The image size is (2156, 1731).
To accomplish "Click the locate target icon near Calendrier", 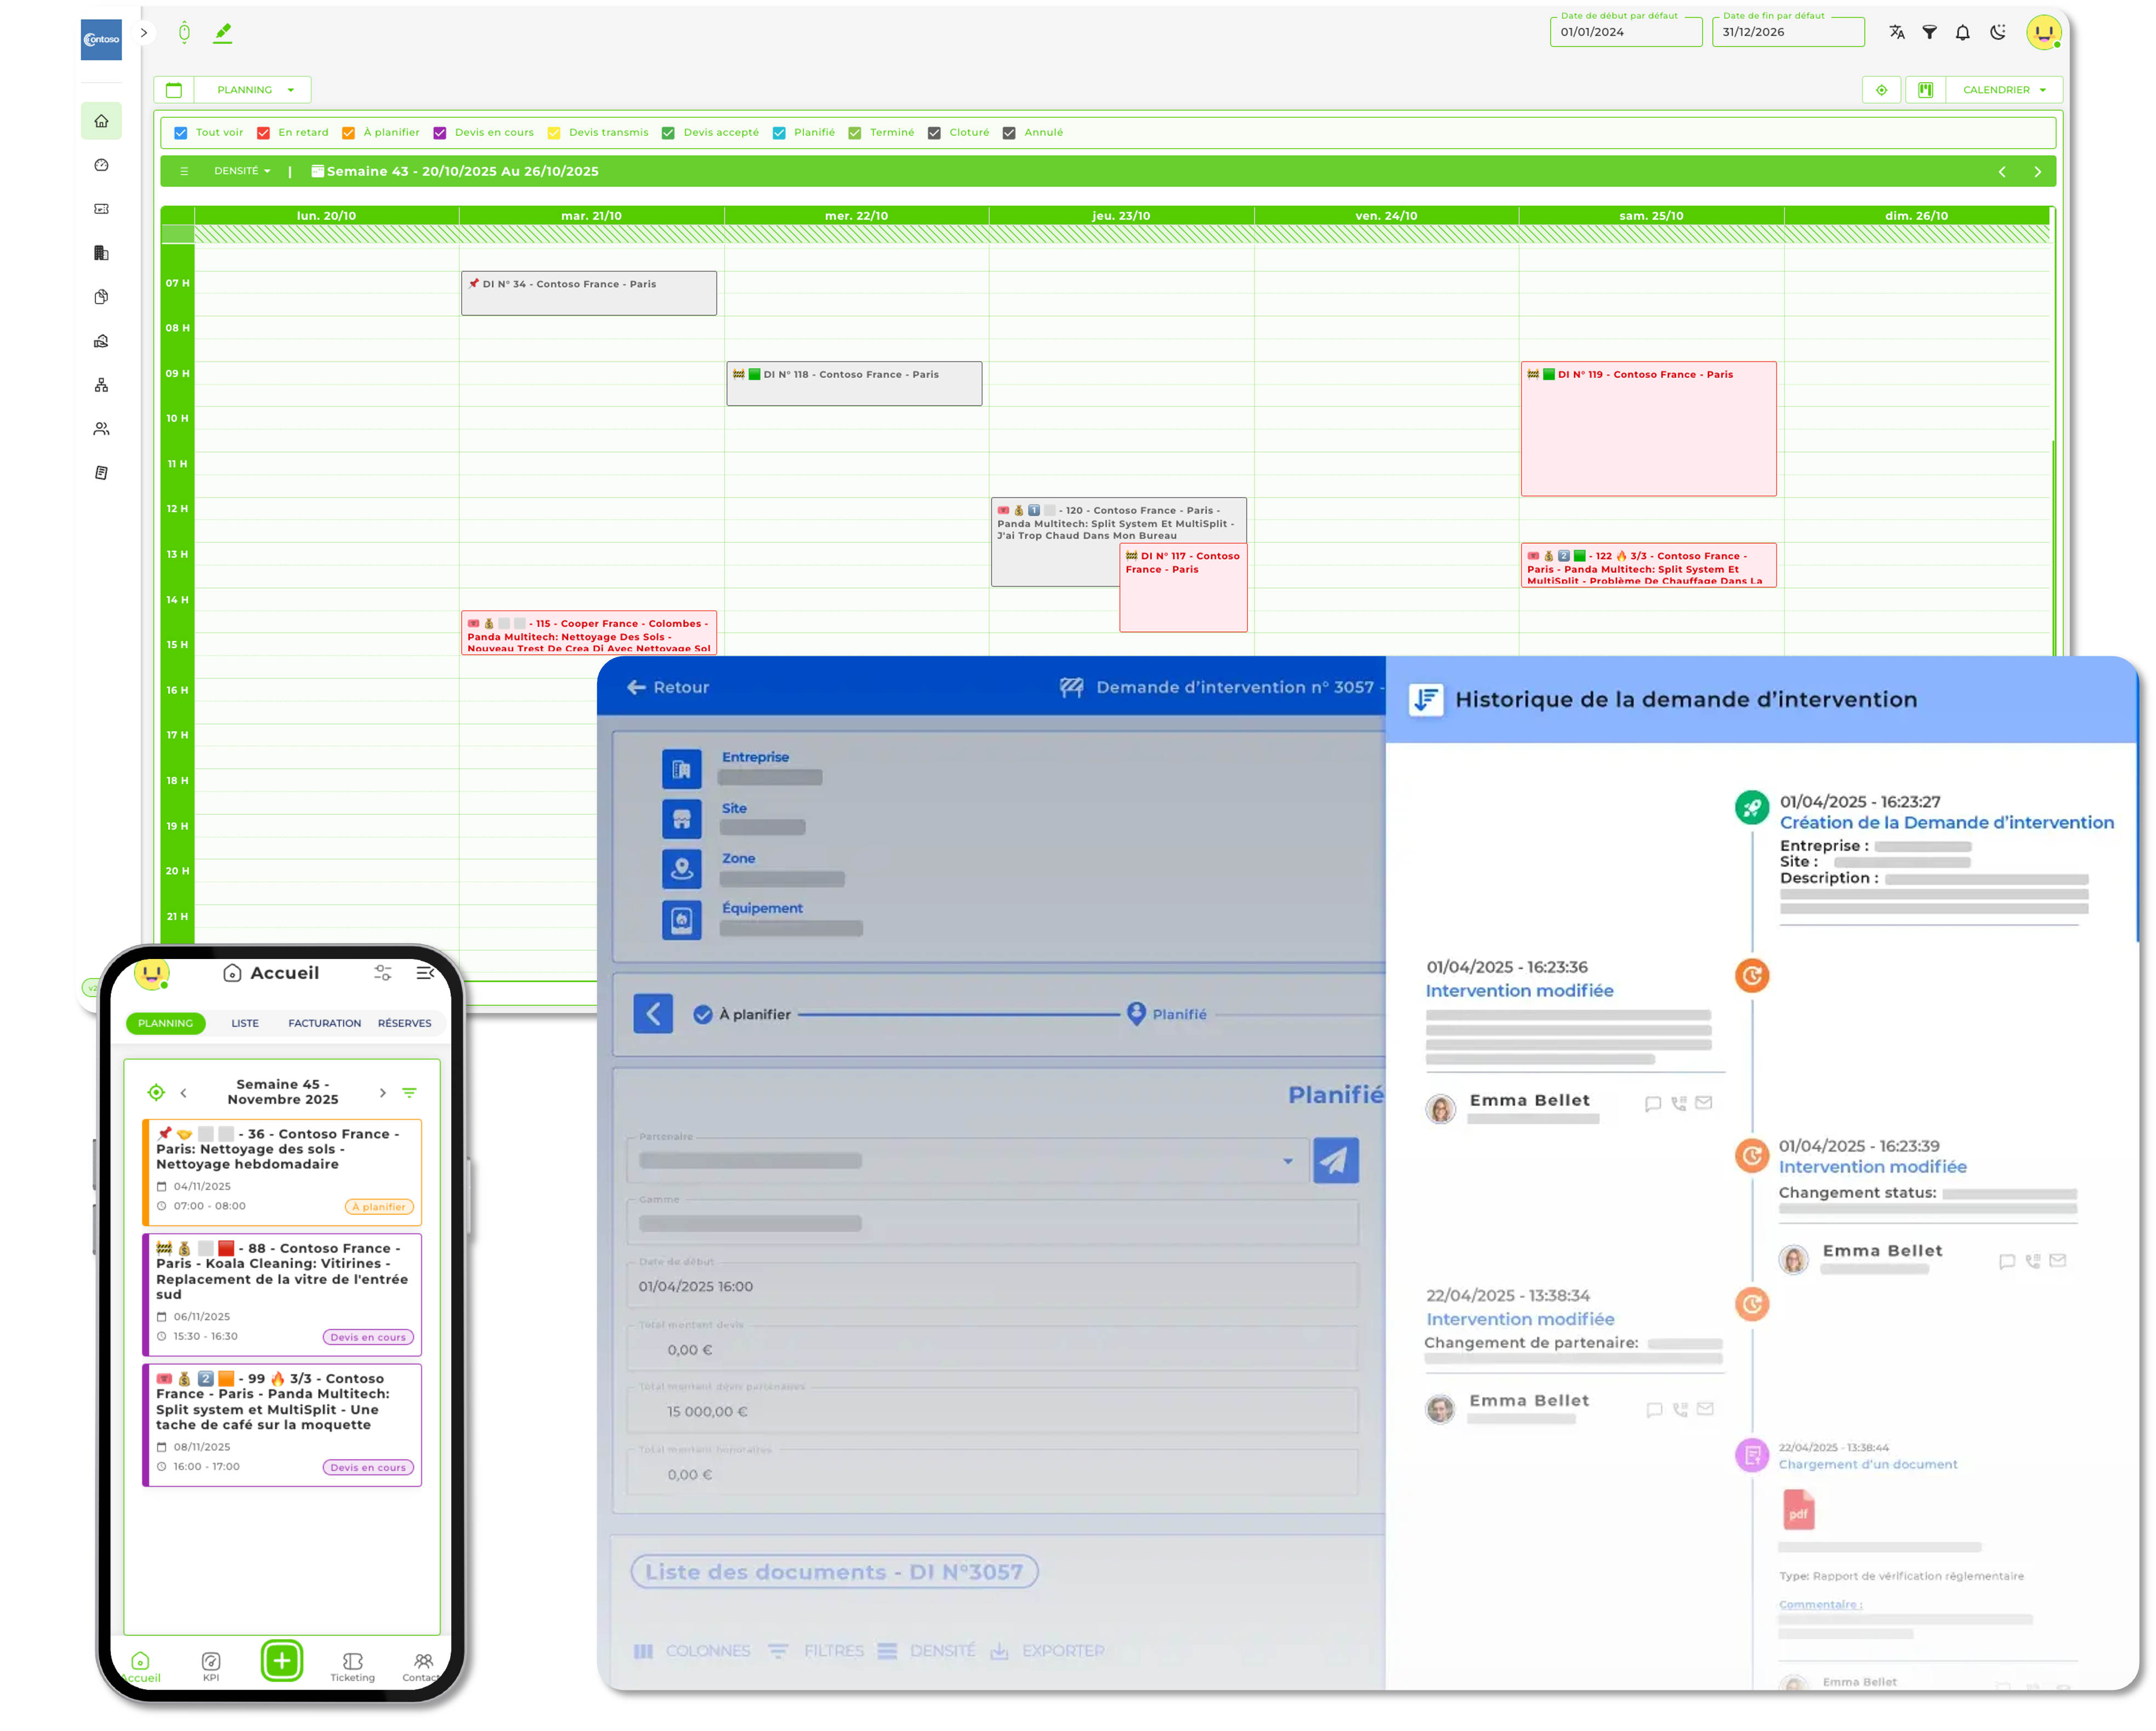I will pyautogui.click(x=1881, y=90).
